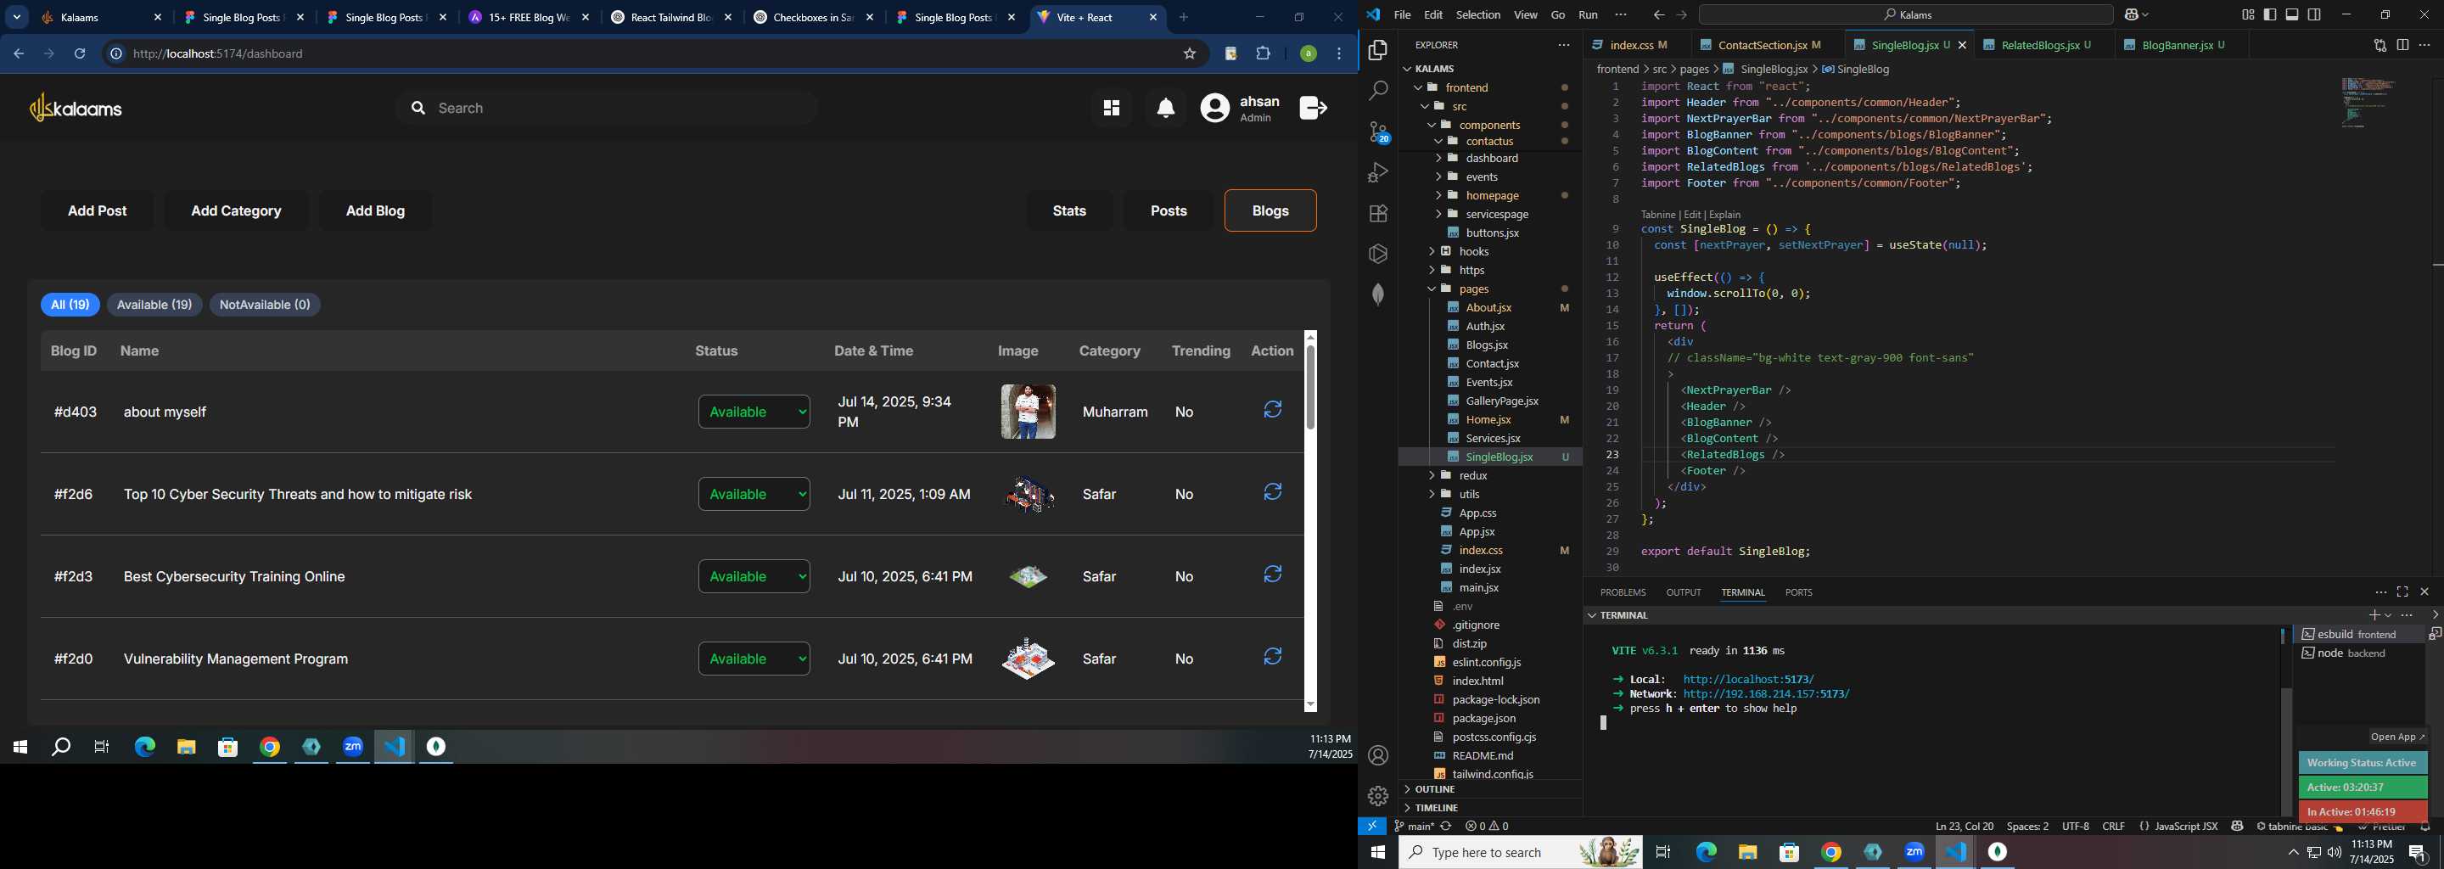The width and height of the screenshot is (2444, 869).
Task: Toggle the VS Code secondary side bar layout icon
Action: pos(2315,15)
